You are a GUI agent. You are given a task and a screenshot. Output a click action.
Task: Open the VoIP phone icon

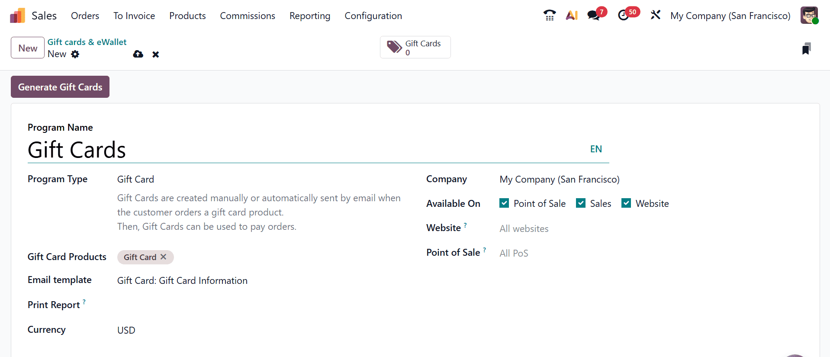549,16
